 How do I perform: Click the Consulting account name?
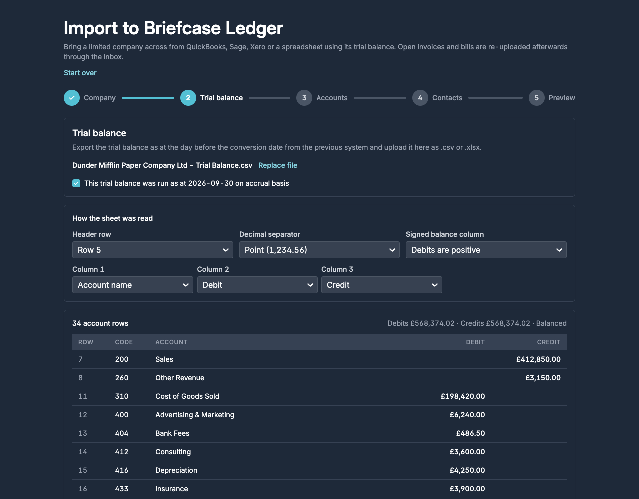pyautogui.click(x=173, y=452)
